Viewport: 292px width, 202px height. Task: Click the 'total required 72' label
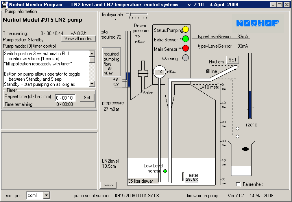tap(111, 35)
